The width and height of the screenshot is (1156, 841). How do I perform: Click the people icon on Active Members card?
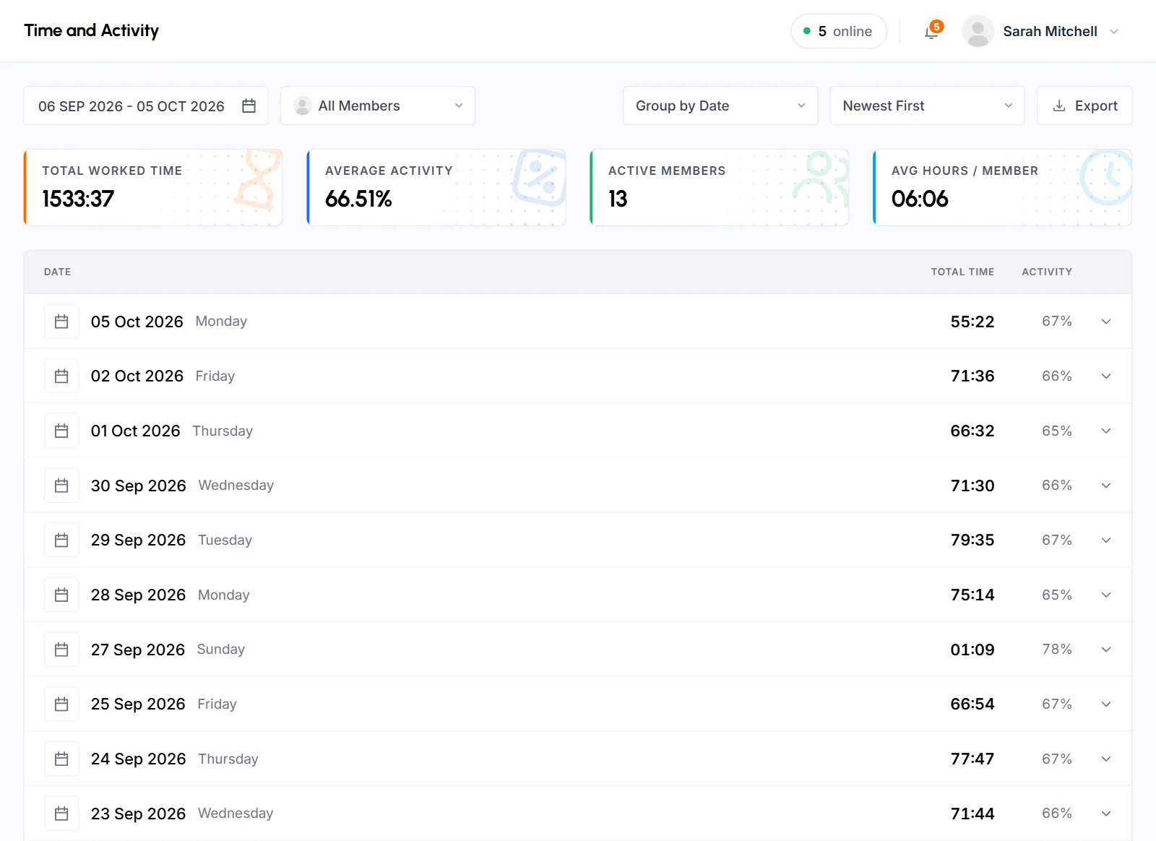pos(821,178)
